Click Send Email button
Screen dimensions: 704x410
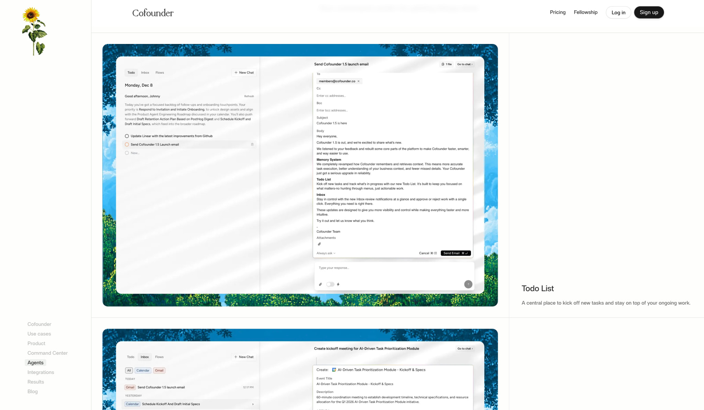point(455,253)
